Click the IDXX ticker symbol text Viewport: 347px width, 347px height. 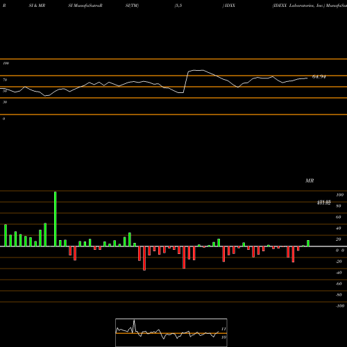point(230,6)
